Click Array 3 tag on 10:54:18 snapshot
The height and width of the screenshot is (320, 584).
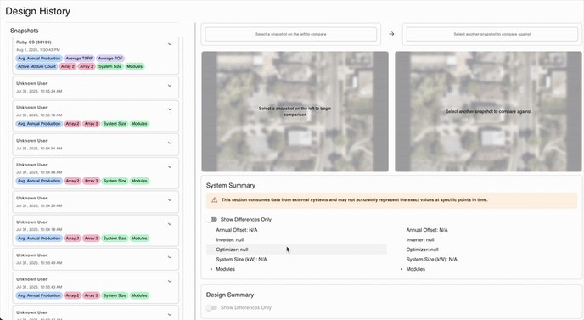coord(92,239)
